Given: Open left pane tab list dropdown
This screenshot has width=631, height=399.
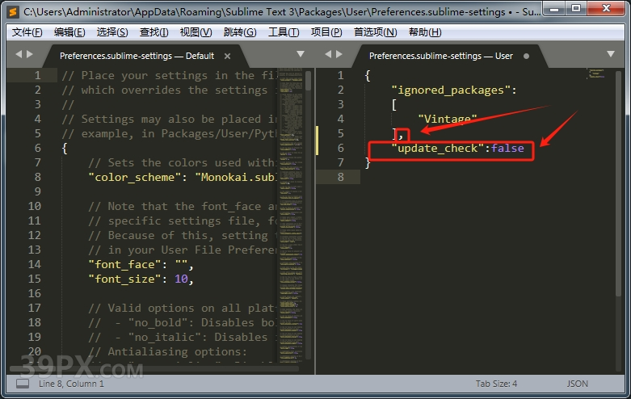Looking at the screenshot, I should point(301,54).
